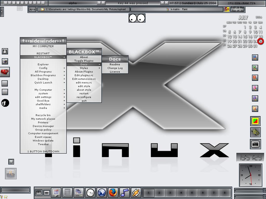Screen dimensions: 266x199
Task: Open Readme in Docs submenu
Action: click(x=115, y=65)
